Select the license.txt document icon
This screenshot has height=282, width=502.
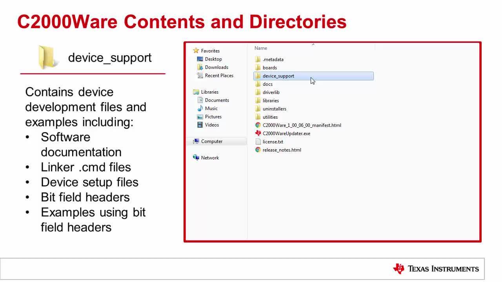pyautogui.click(x=258, y=142)
